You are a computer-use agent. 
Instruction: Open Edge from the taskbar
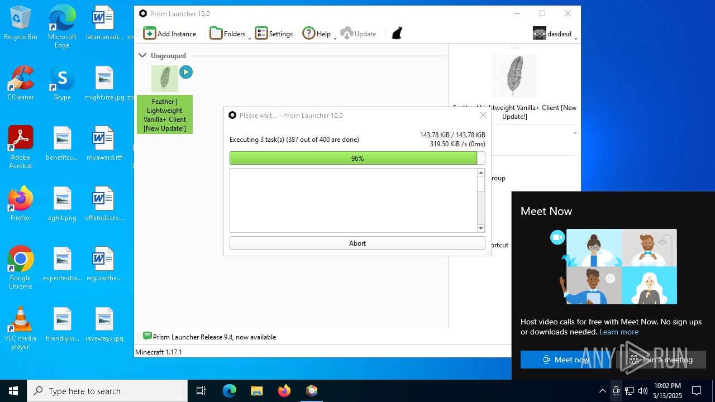[230, 391]
